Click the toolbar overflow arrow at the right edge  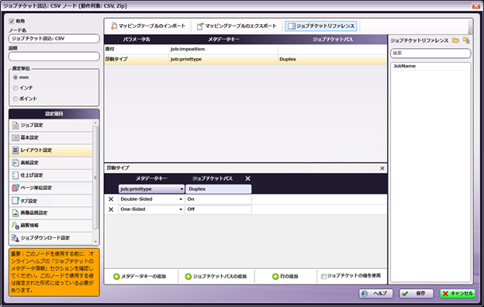click(x=470, y=31)
